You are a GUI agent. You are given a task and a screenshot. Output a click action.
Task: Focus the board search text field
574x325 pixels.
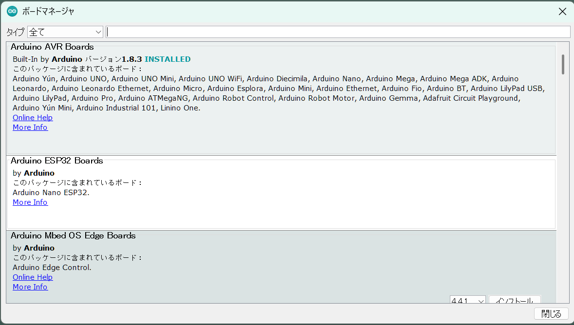338,32
